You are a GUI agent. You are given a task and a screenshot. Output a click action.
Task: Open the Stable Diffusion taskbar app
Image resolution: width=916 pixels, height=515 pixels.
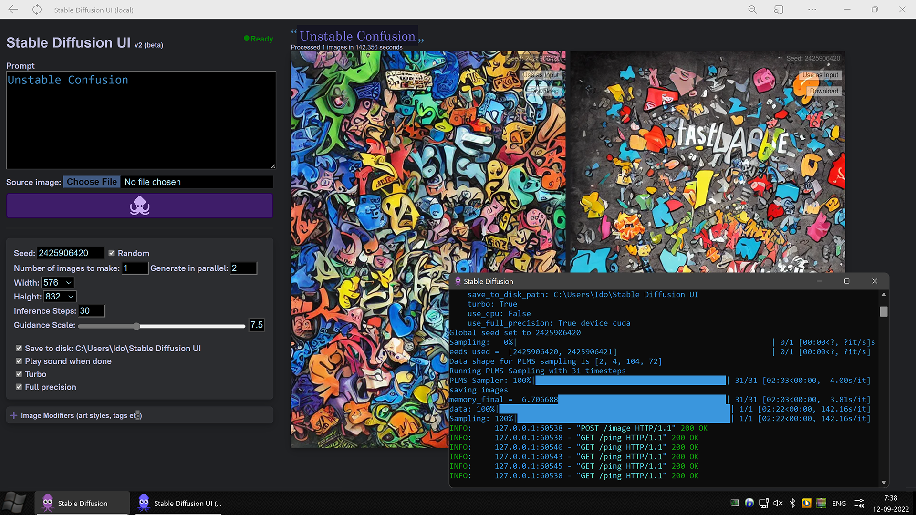[x=82, y=503]
